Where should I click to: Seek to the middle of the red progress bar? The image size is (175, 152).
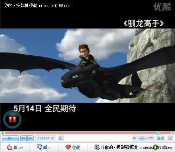coord(88,133)
